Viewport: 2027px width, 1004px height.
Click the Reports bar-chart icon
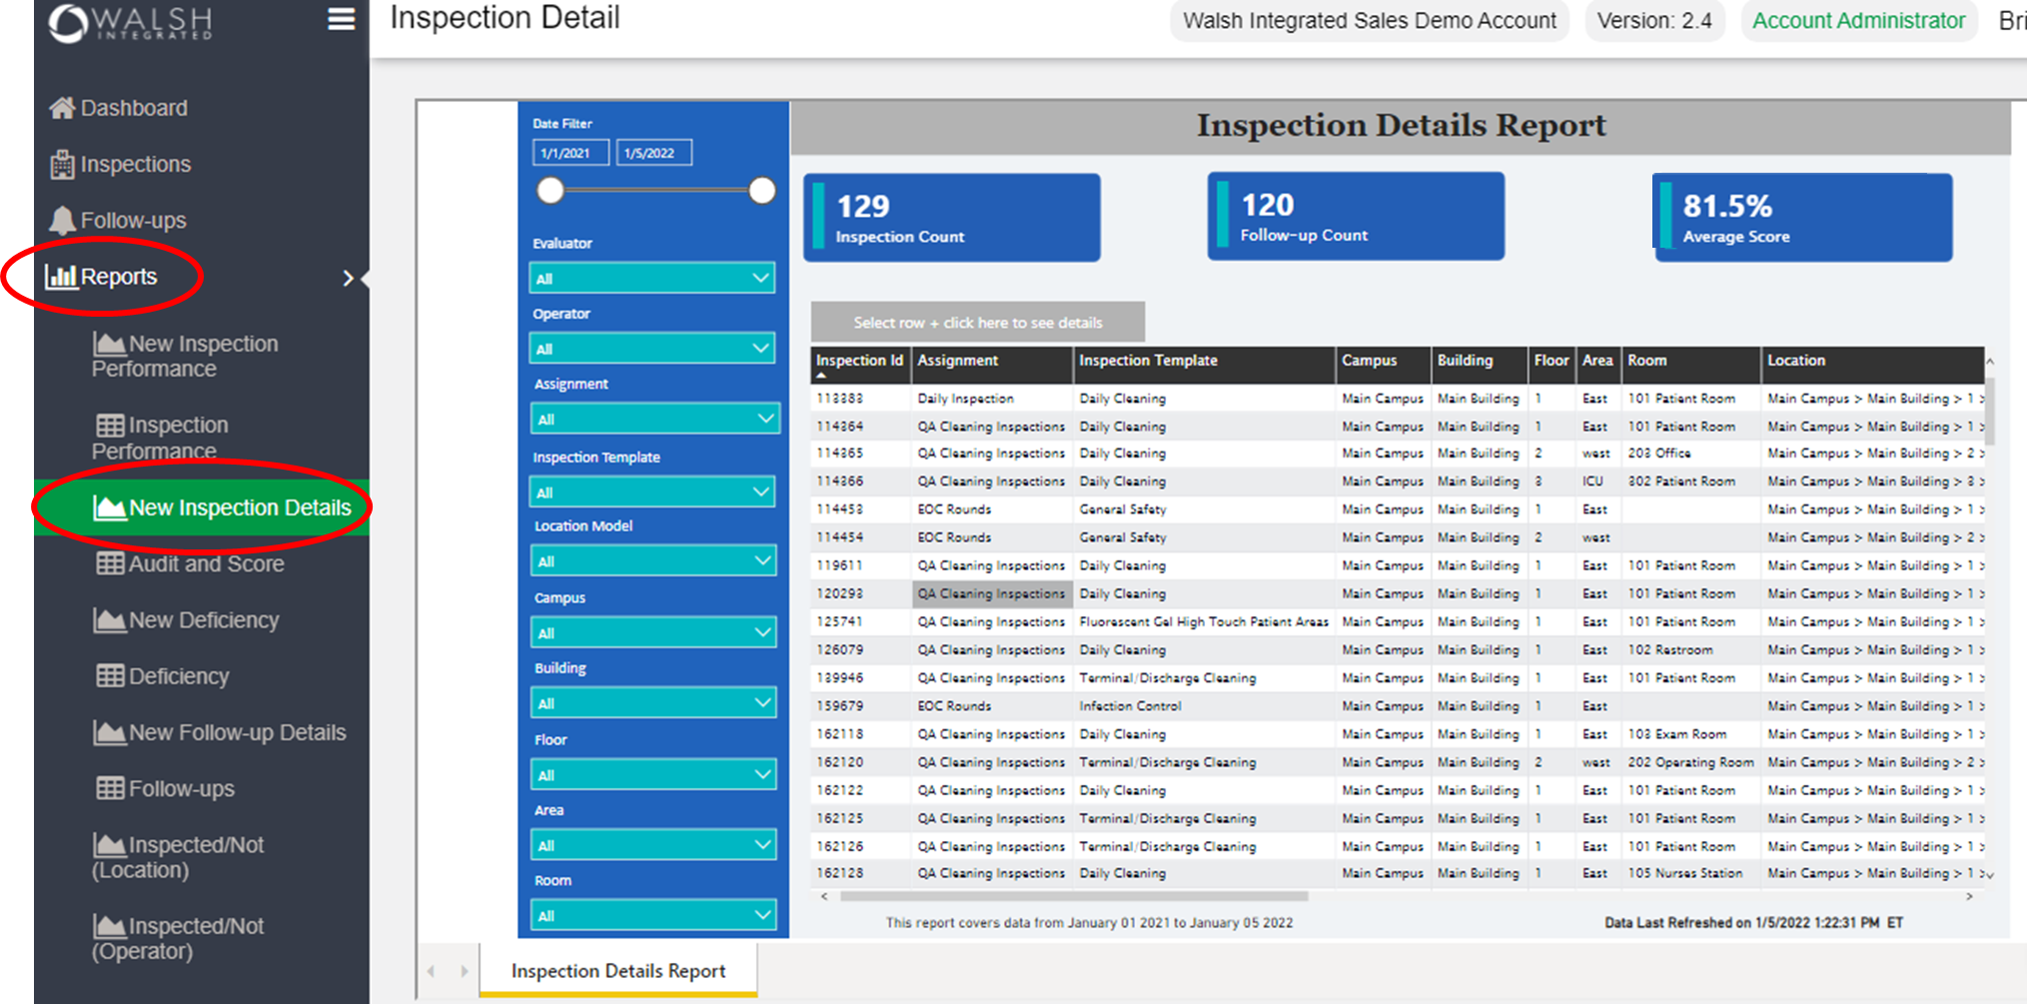coord(60,277)
